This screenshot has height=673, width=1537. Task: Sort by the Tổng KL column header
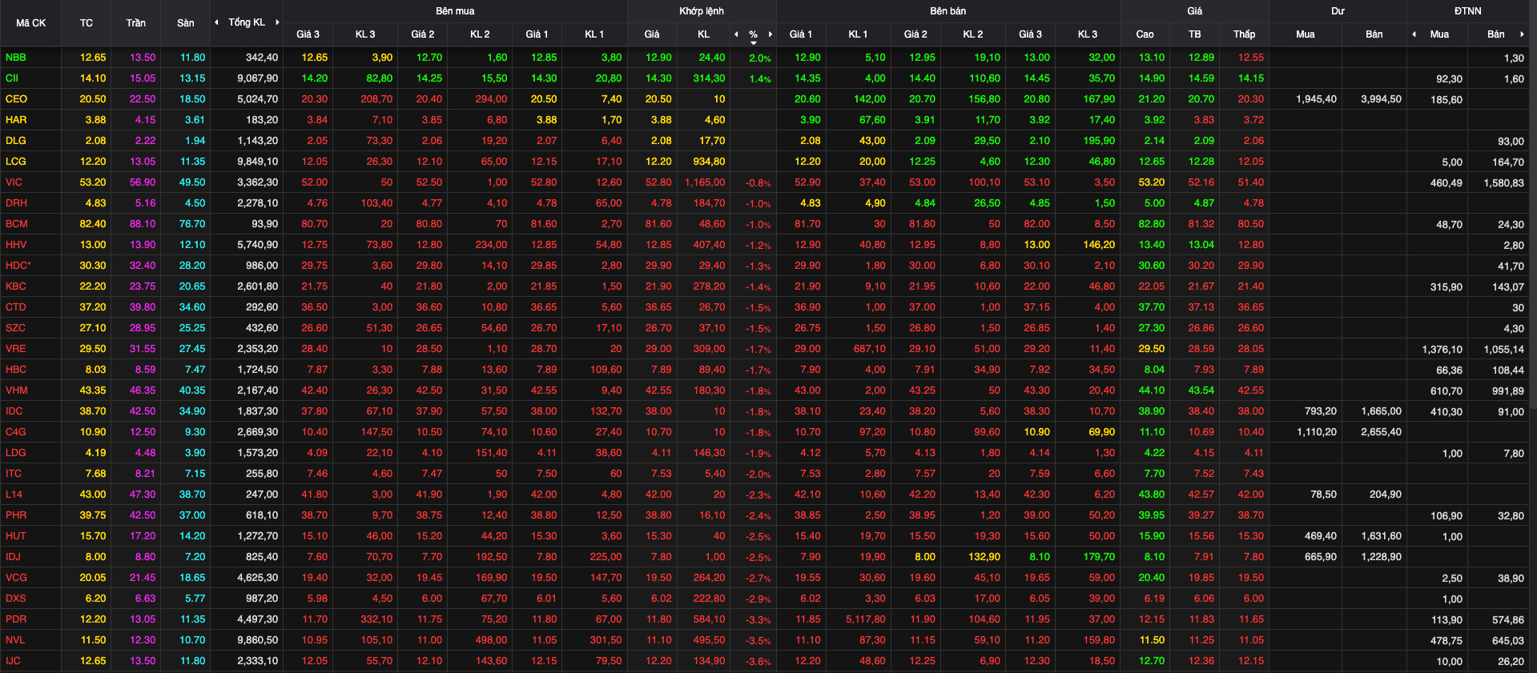click(247, 22)
